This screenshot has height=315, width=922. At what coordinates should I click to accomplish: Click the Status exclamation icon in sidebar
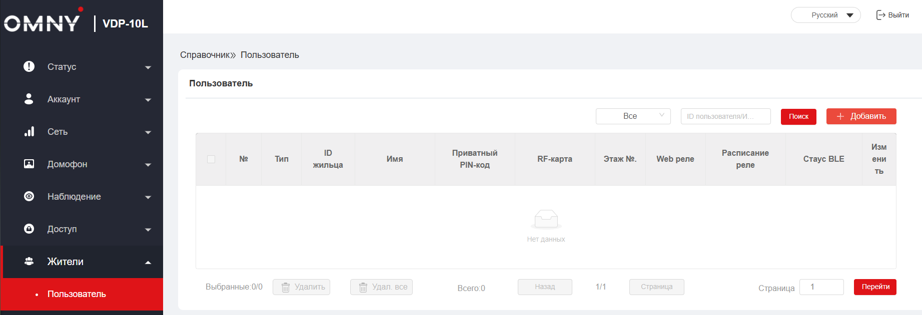[x=29, y=66]
